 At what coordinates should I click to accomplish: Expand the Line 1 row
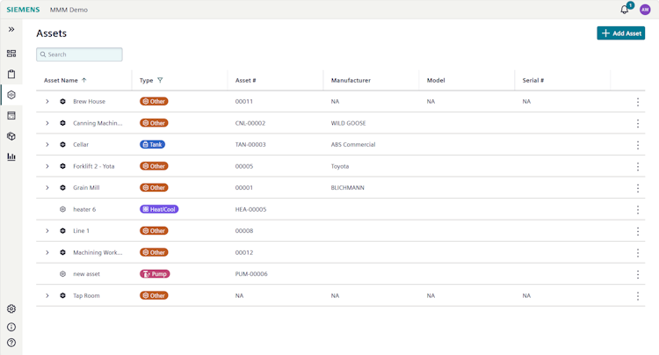coord(47,230)
